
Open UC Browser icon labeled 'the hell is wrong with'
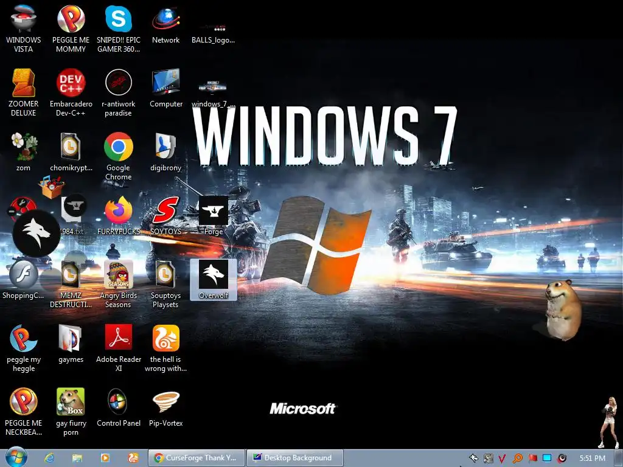click(x=165, y=348)
